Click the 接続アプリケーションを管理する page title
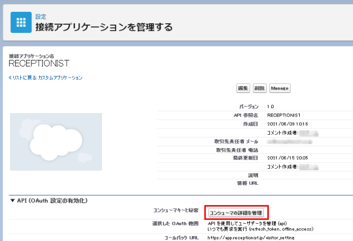The width and height of the screenshot is (353, 241). tap(104, 27)
